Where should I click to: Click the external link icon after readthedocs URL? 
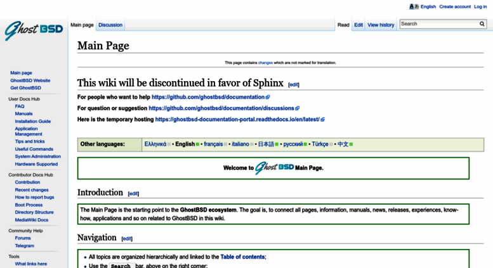point(322,120)
